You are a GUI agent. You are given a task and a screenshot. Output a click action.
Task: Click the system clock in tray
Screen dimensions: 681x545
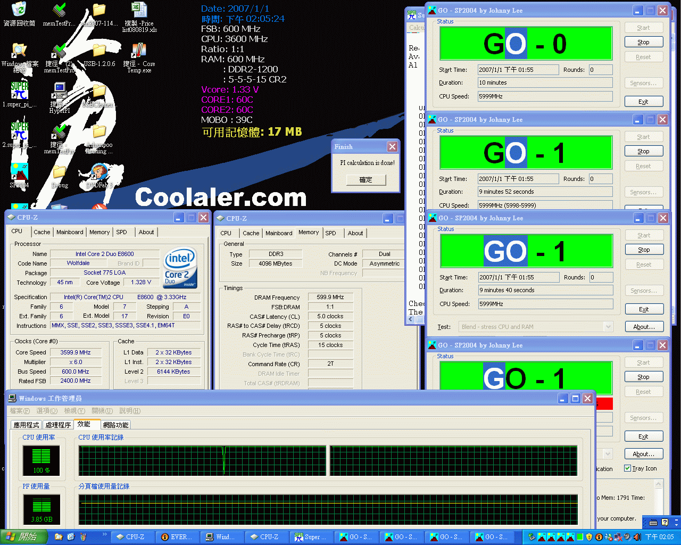click(x=660, y=537)
